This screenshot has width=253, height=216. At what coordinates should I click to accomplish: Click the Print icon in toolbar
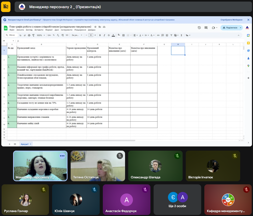coord(29,35)
